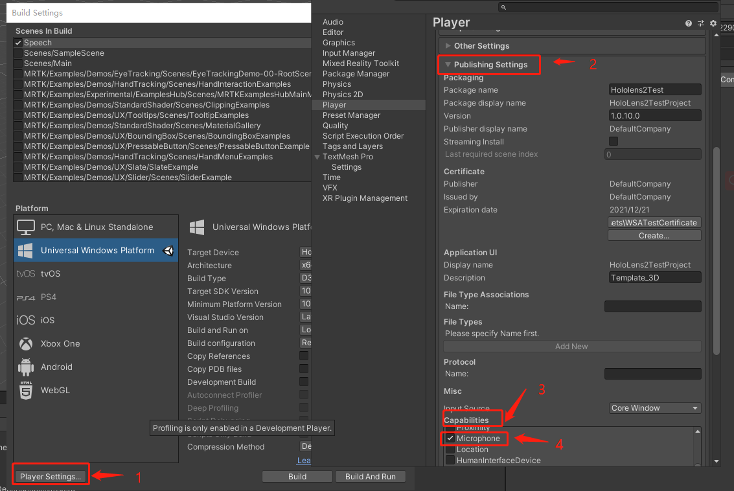
Task: Click the Version input field
Action: tap(655, 115)
